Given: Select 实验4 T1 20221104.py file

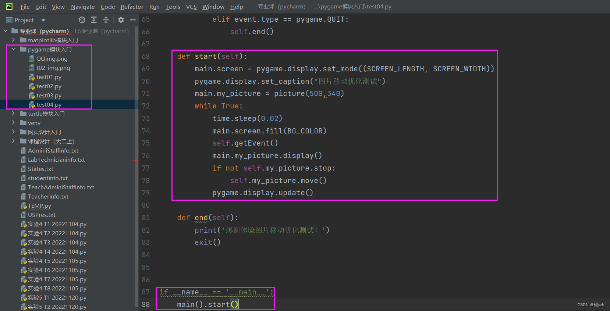Looking at the screenshot, I should click(57, 224).
